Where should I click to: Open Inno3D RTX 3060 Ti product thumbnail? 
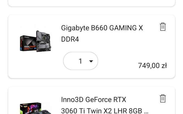(x=36, y=108)
